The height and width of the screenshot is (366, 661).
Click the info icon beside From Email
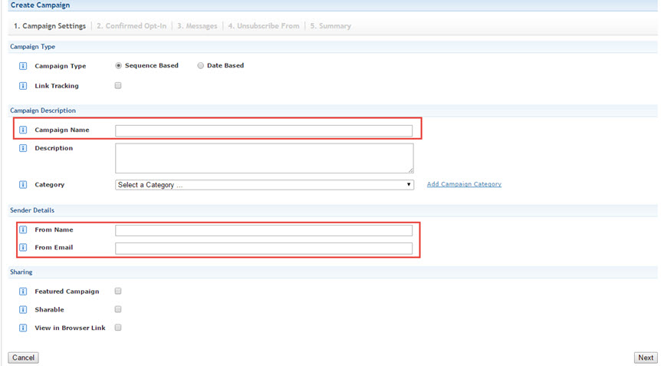(23, 248)
